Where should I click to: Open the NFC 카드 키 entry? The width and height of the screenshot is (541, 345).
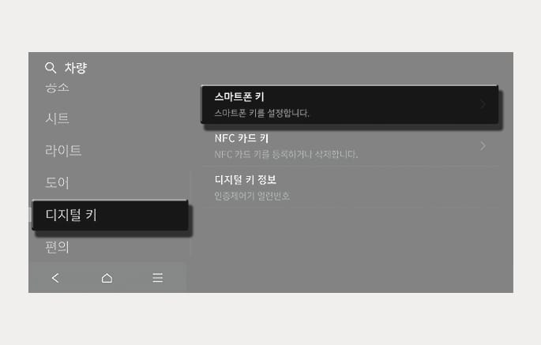click(350, 146)
